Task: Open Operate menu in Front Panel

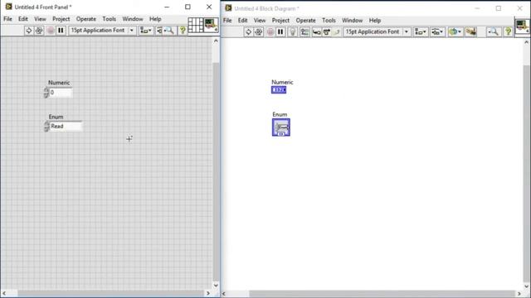Action: click(86, 19)
